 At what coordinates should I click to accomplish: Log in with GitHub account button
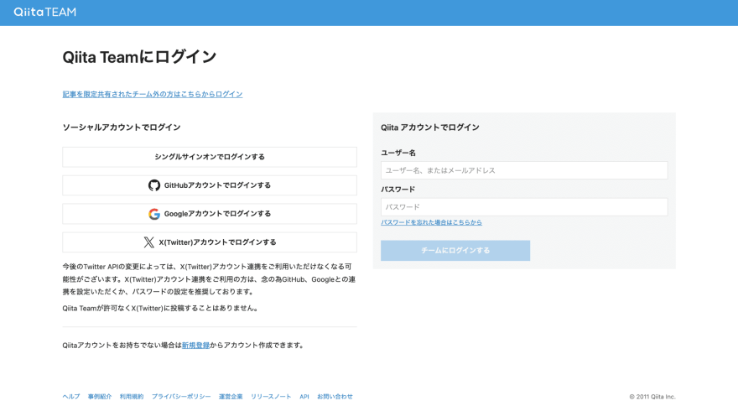(x=210, y=185)
